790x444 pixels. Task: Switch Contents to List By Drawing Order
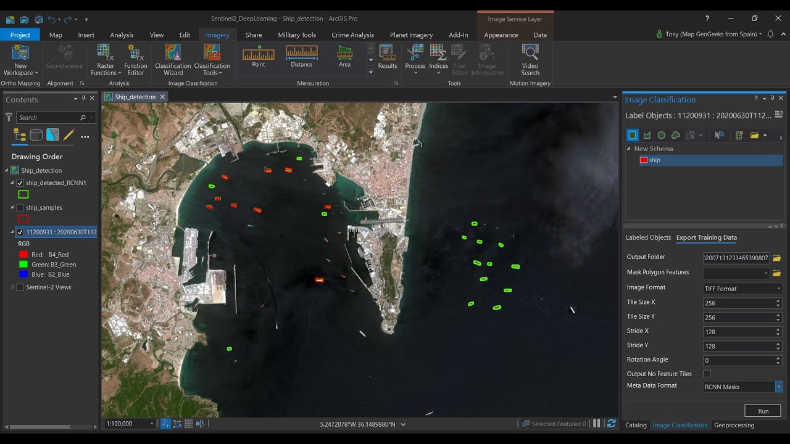point(20,135)
